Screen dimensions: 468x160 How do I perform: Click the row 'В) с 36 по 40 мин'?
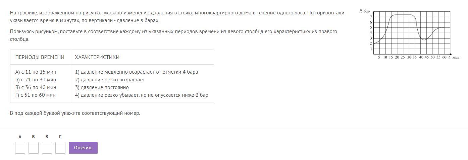[36, 87]
